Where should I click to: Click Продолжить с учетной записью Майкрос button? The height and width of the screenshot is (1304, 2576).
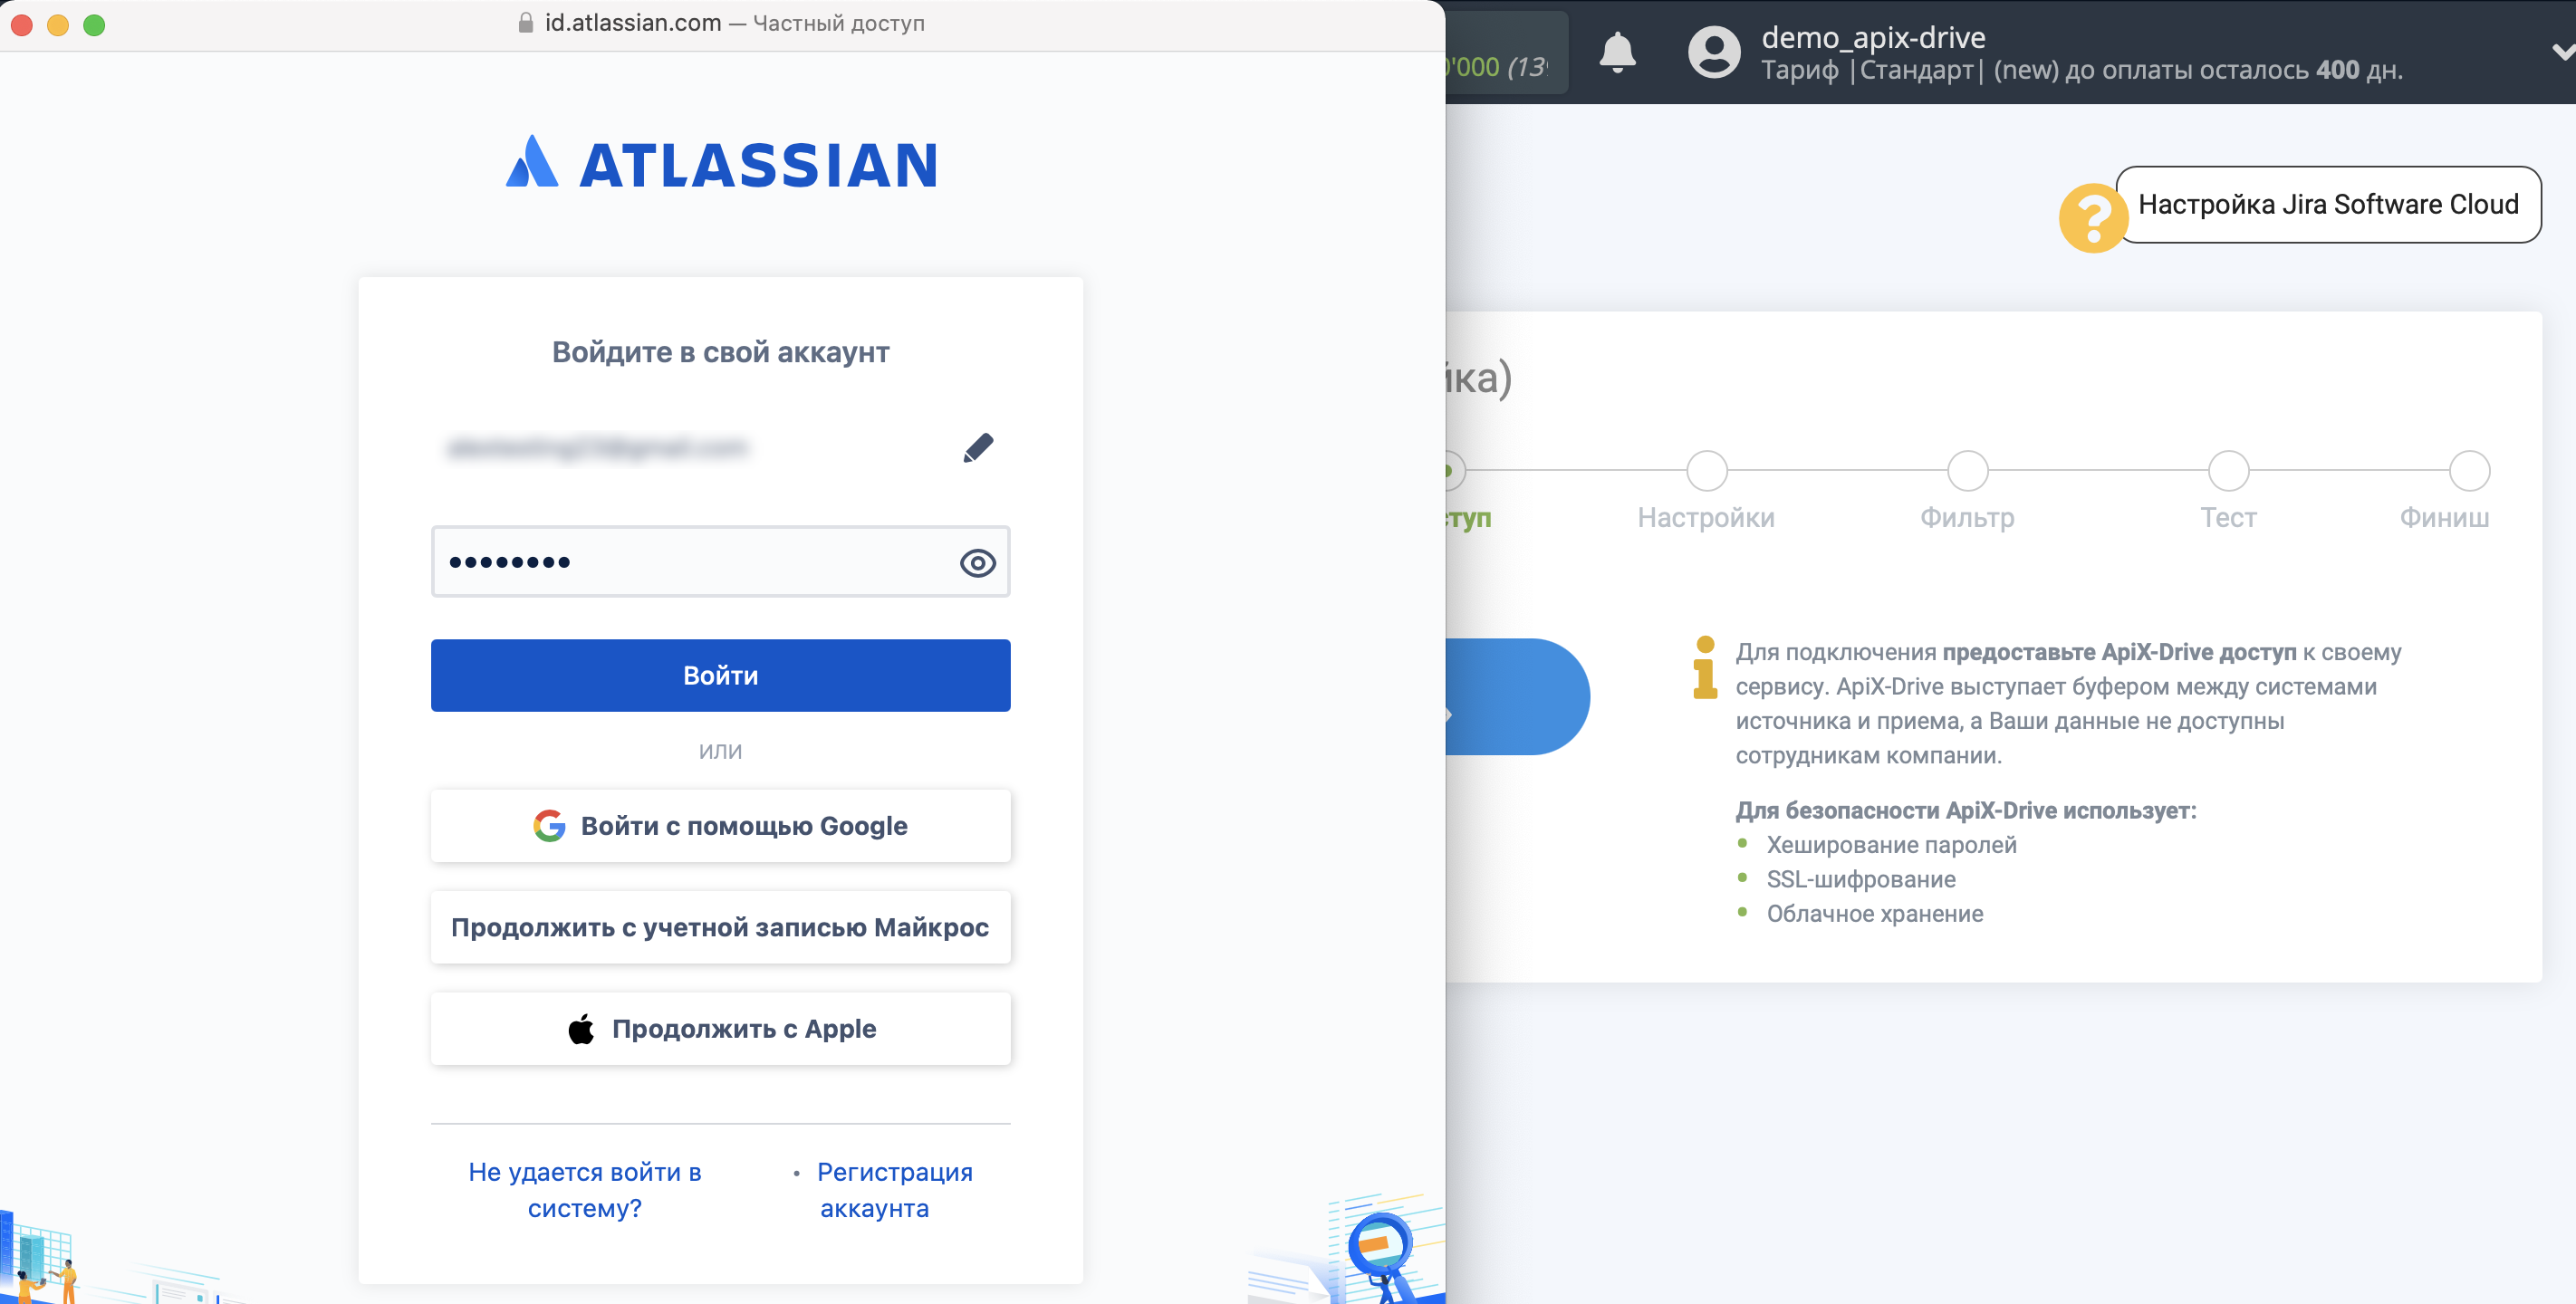(x=722, y=926)
